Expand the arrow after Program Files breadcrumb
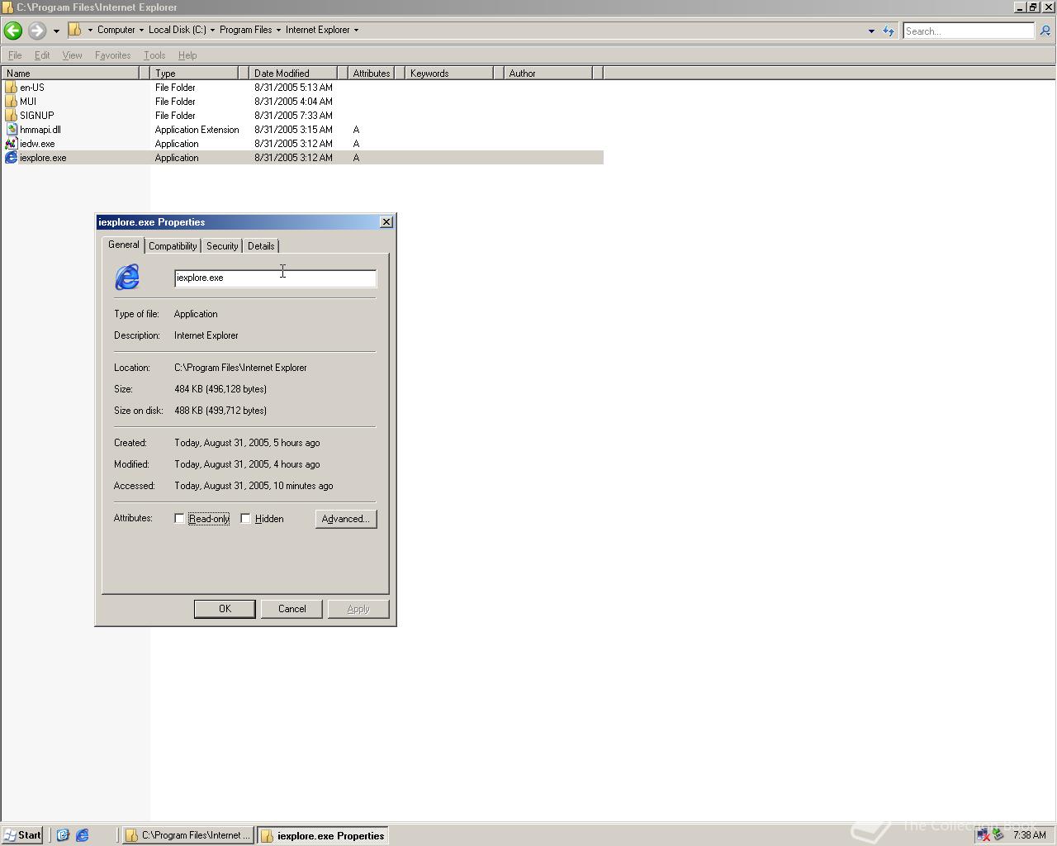The image size is (1057, 846). coord(278,31)
